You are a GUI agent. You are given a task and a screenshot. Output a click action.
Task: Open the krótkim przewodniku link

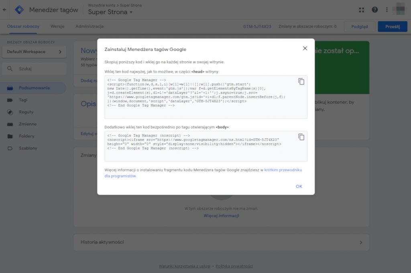pos(283,170)
